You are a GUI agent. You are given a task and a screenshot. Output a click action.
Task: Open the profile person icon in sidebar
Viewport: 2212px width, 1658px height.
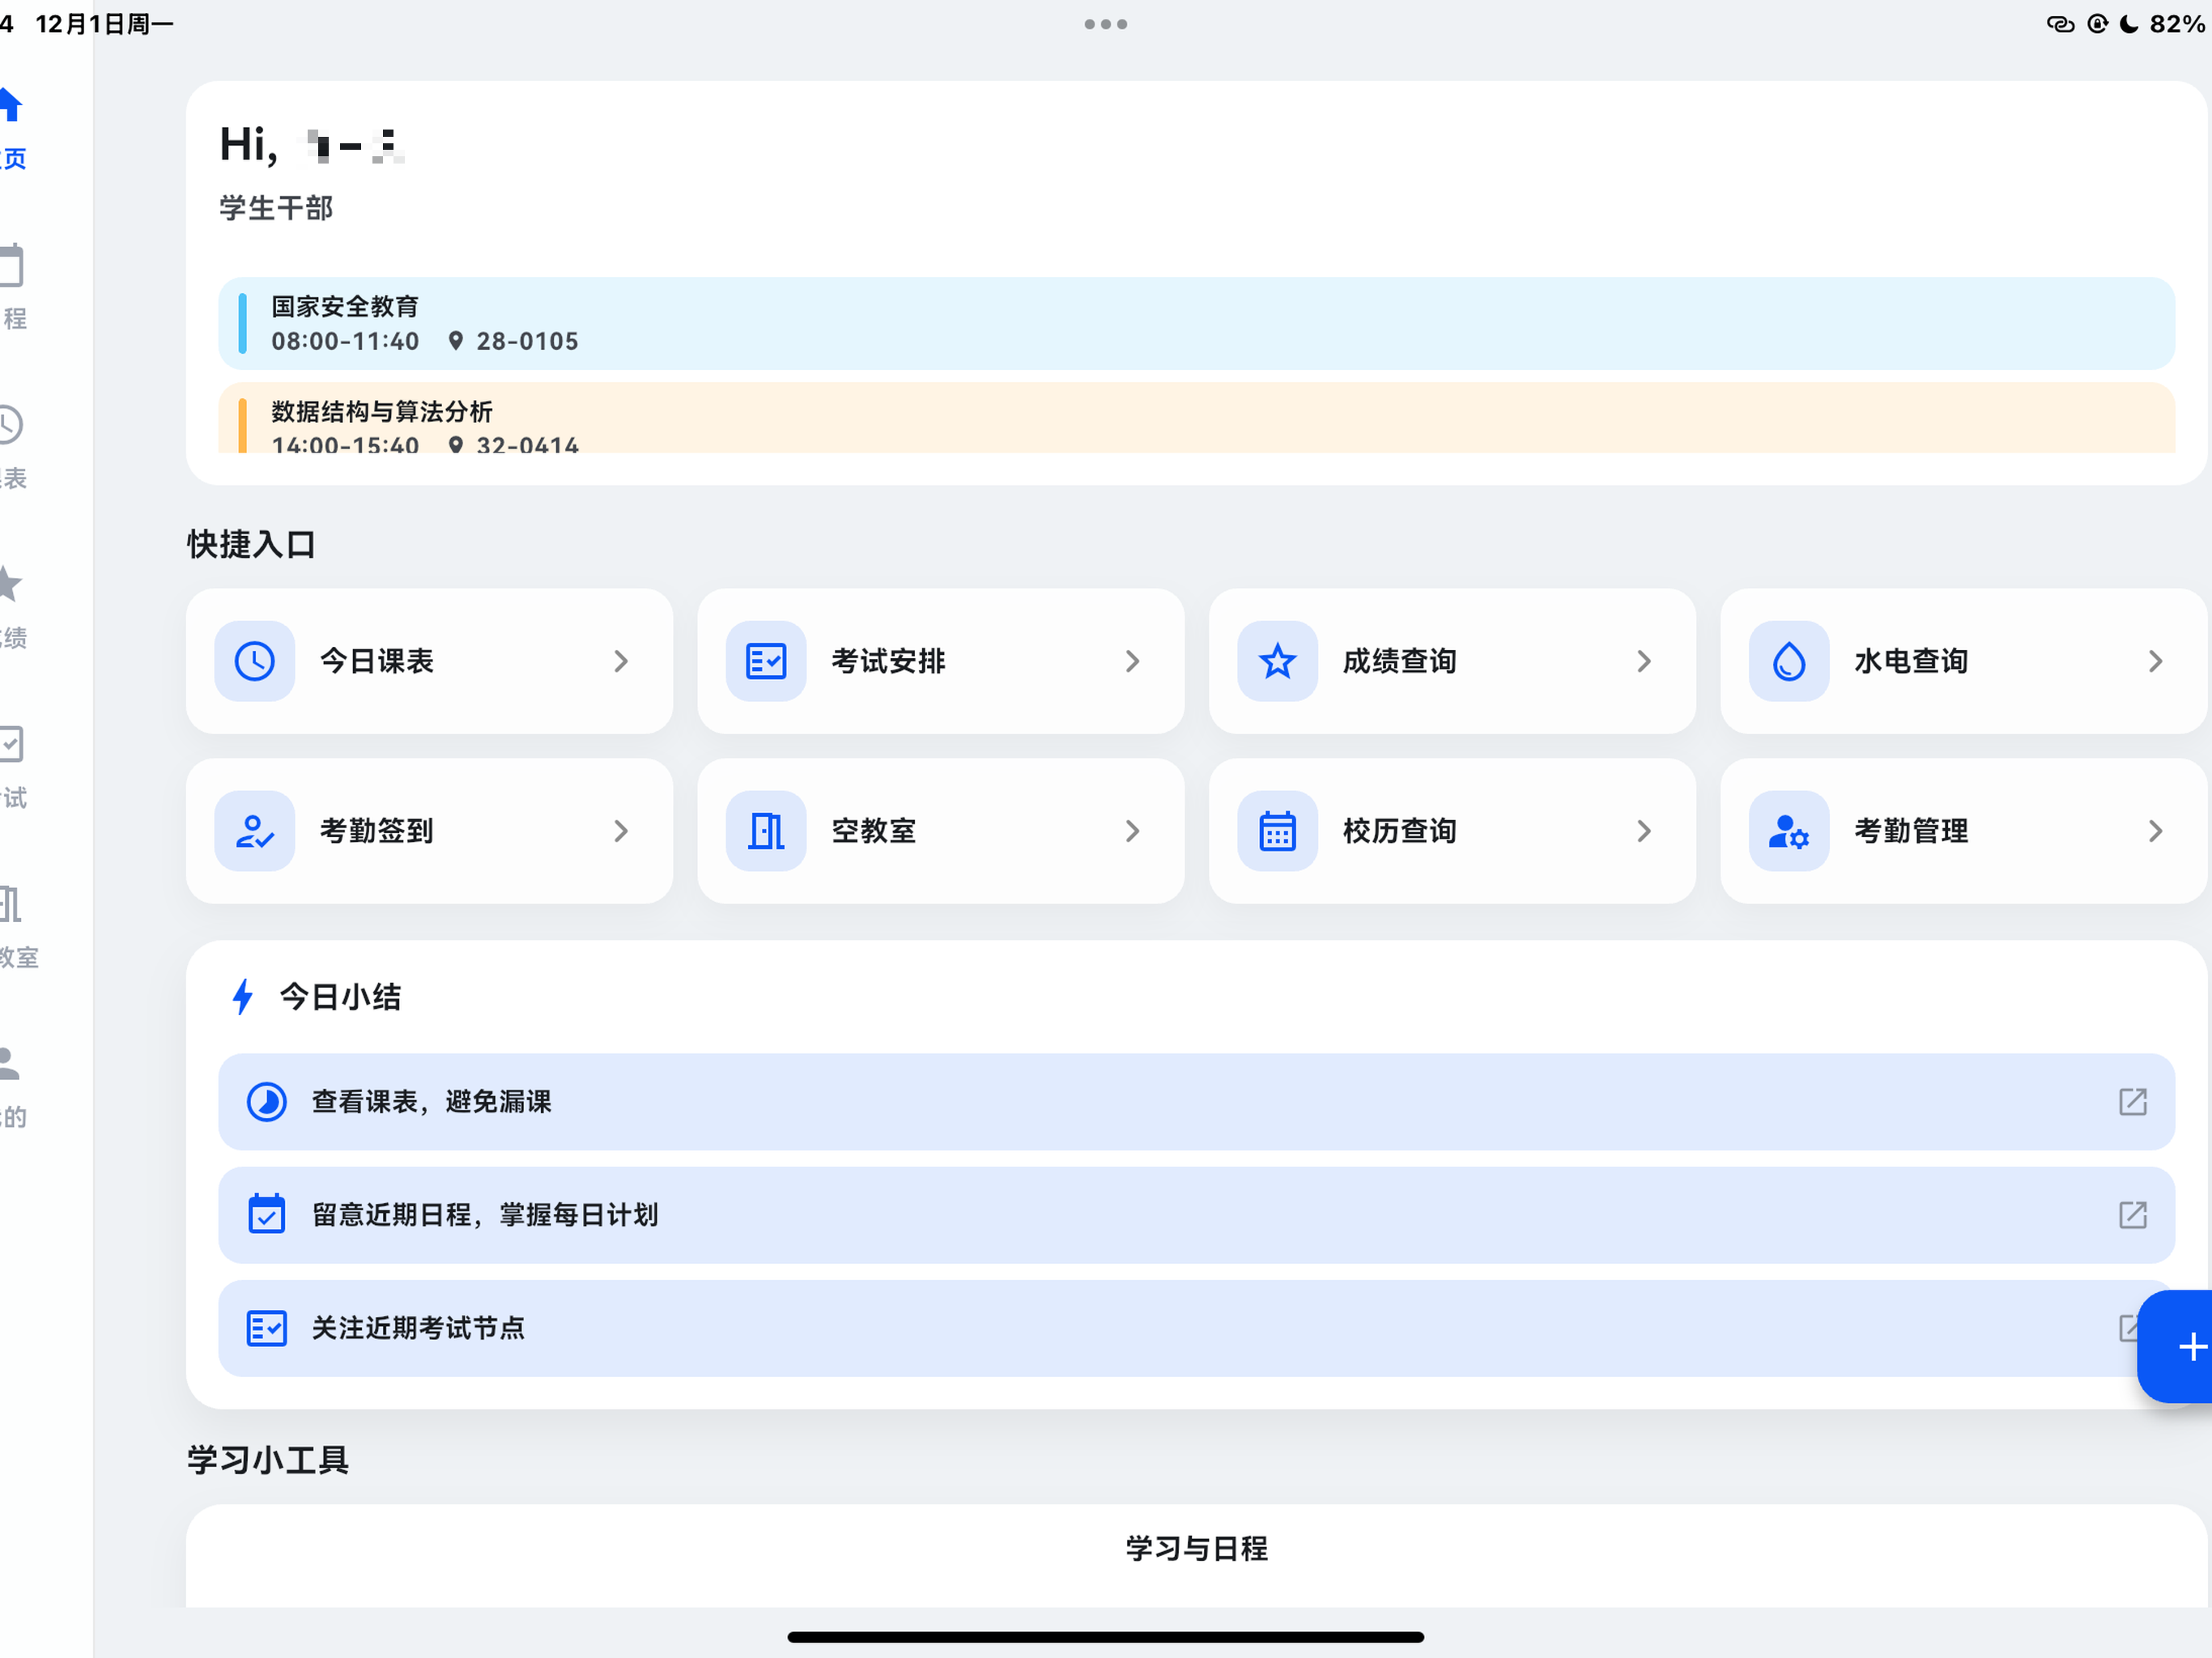(10, 1064)
